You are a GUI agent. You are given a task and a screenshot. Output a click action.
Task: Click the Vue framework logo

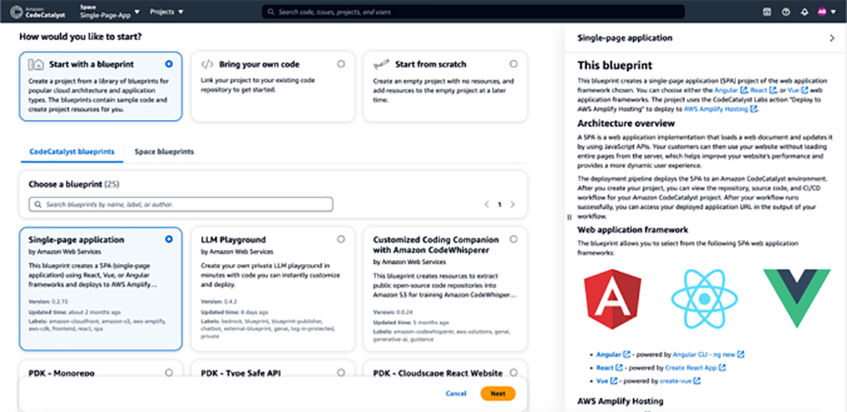click(x=791, y=295)
